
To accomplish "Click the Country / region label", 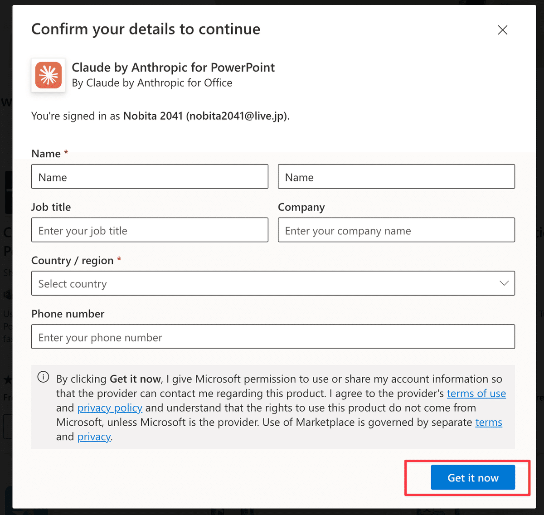I will click(72, 261).
